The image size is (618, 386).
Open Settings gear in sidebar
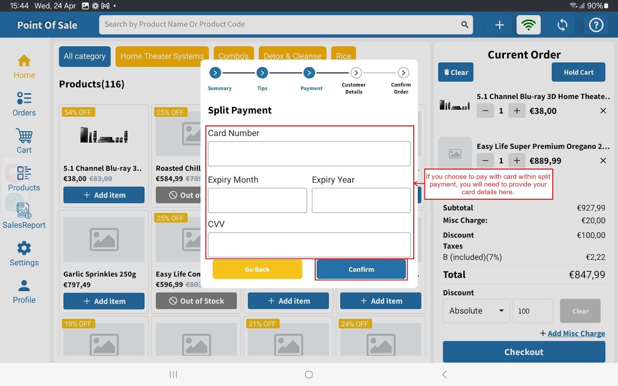click(24, 254)
